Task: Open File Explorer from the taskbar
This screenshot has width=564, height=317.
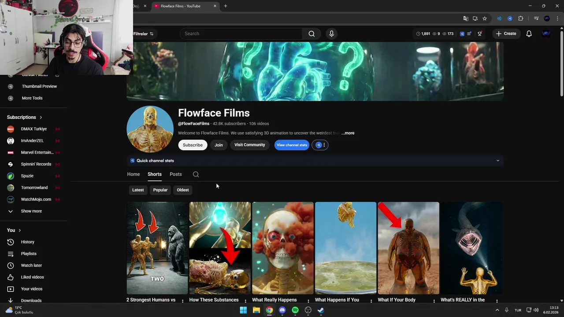Action: point(256,310)
